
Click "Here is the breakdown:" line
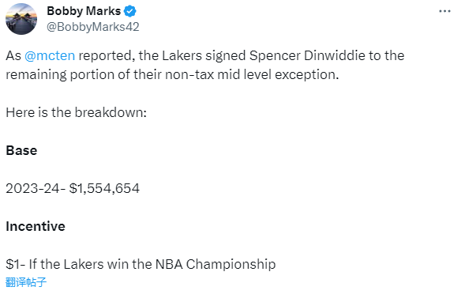pos(77,112)
